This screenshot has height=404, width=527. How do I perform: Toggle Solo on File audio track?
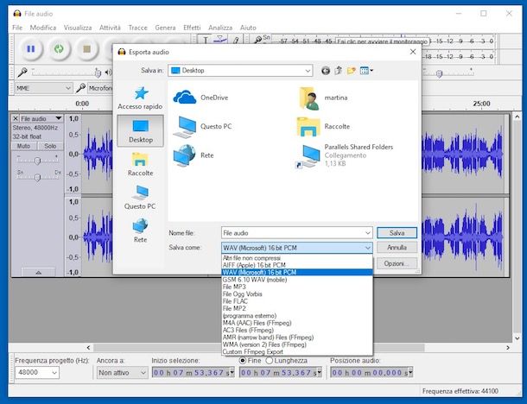[50, 146]
